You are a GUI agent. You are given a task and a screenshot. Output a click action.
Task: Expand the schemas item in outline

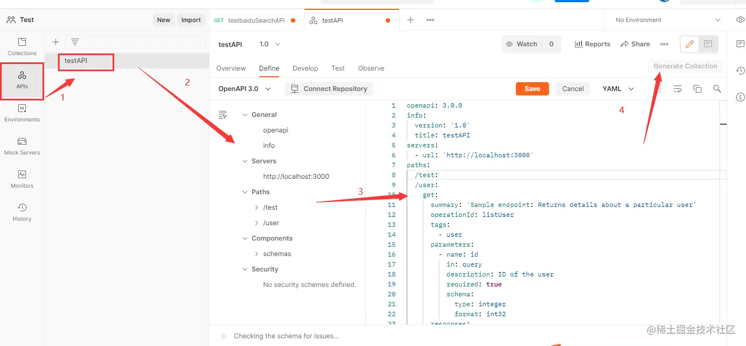(257, 254)
